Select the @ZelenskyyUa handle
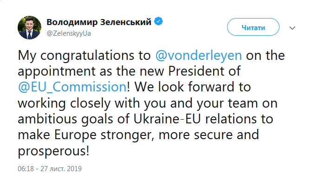Screen dimensions: 312x173 (x=69, y=33)
